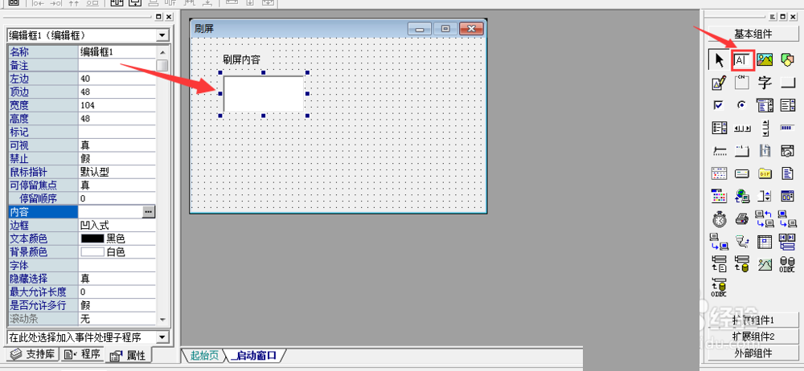Open the 基本组件 component group
Image resolution: width=804 pixels, height=371 pixels.
click(x=753, y=34)
